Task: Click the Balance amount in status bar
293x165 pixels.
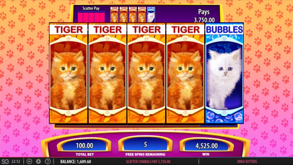Action: (75, 161)
